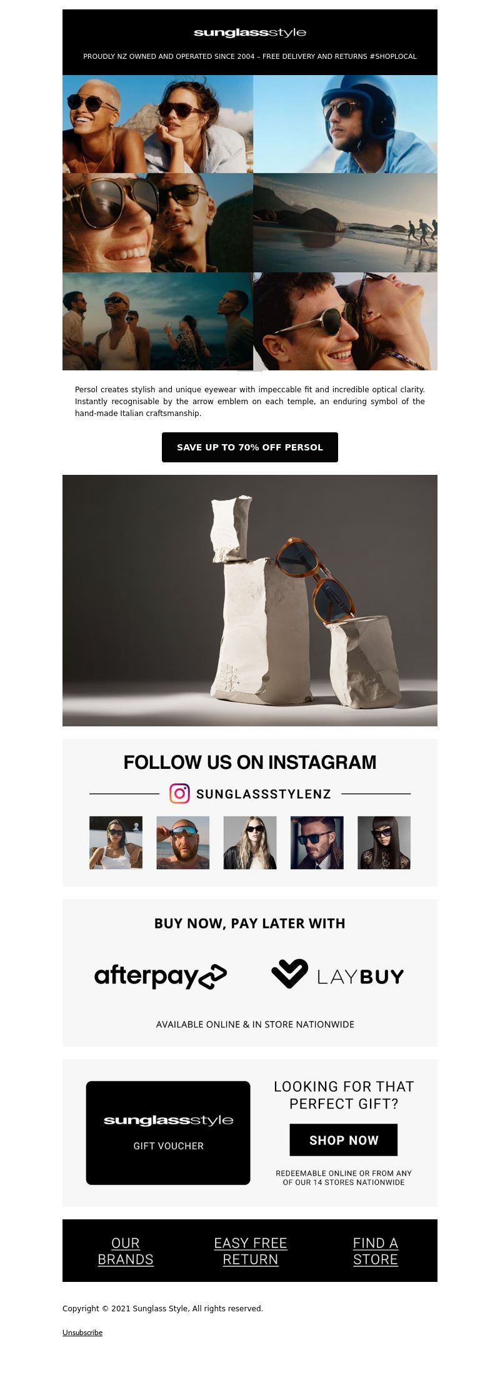Open Instagram photo of blonde woman
This screenshot has height=1377, width=500.
tap(250, 843)
